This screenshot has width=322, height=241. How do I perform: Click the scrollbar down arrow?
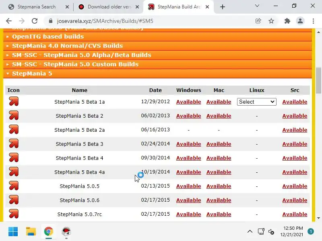coord(318,218)
